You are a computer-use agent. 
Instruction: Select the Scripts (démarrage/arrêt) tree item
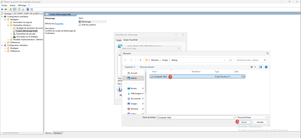[27, 31]
